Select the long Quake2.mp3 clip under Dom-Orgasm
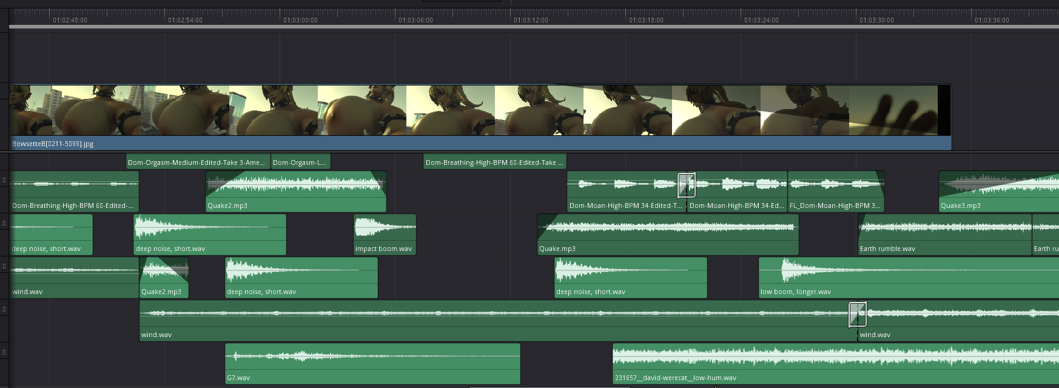1059x388 pixels. (x=296, y=191)
